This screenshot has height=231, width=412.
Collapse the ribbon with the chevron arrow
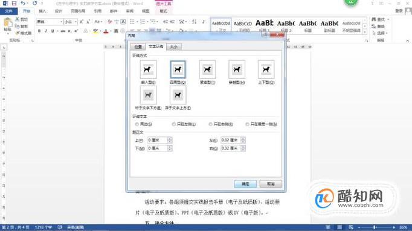pyautogui.click(x=408, y=40)
